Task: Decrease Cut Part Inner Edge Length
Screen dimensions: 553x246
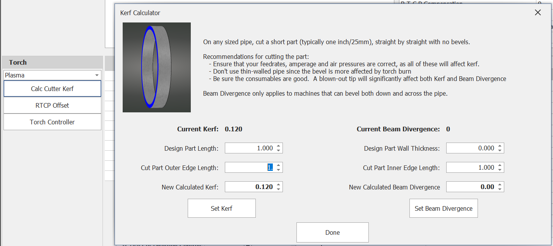Action: (x=500, y=170)
